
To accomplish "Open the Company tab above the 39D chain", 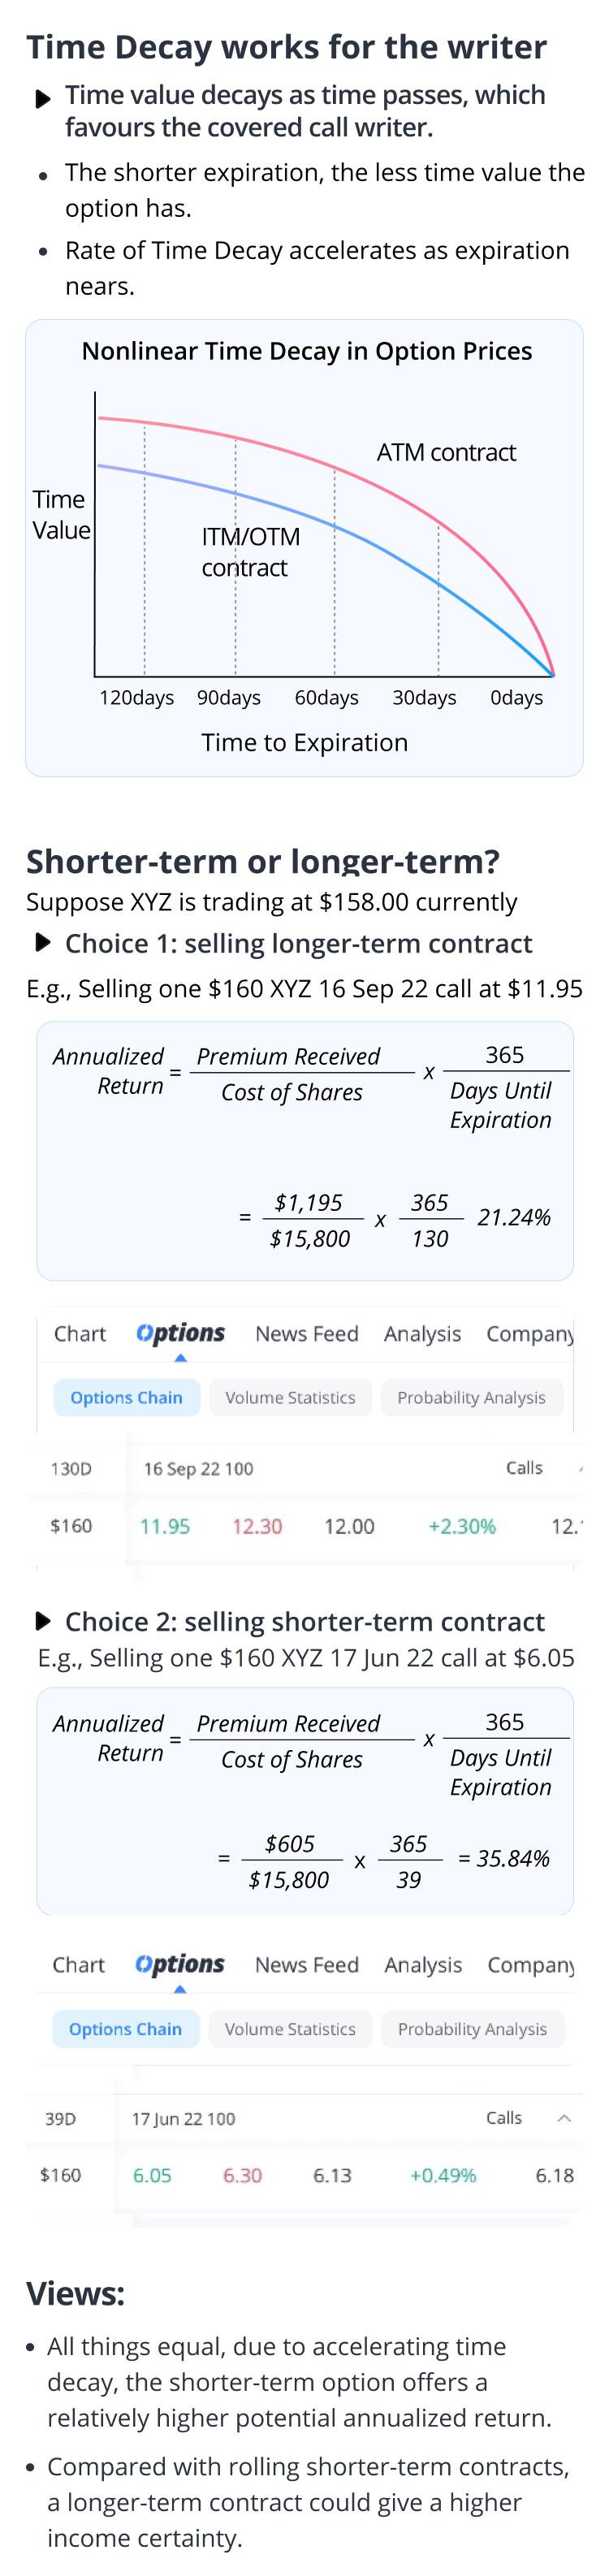I will pos(530,1964).
